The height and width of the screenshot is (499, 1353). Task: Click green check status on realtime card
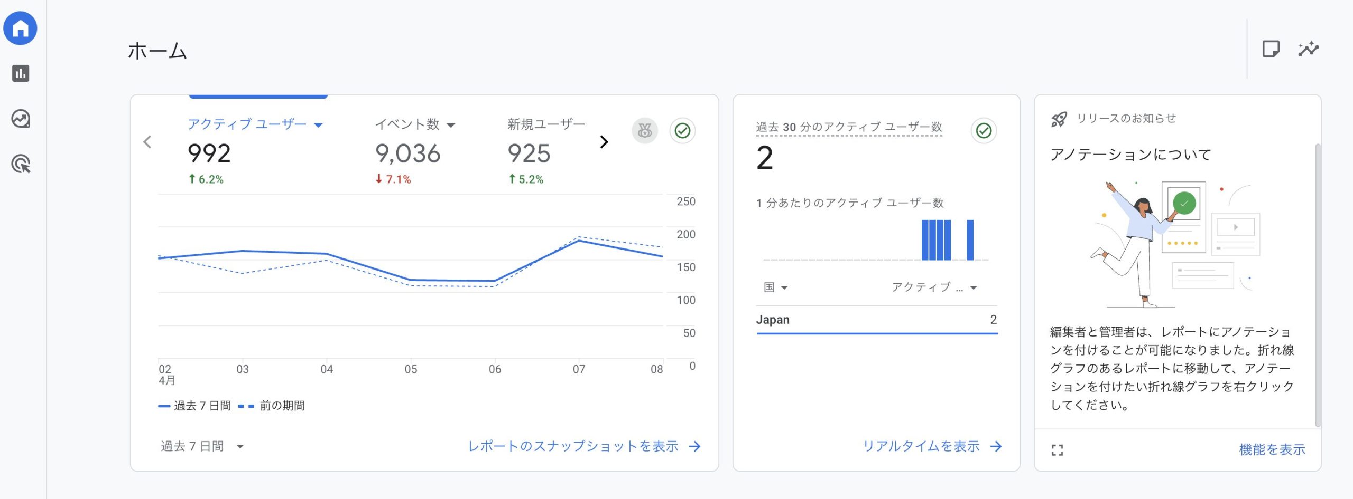click(x=984, y=131)
